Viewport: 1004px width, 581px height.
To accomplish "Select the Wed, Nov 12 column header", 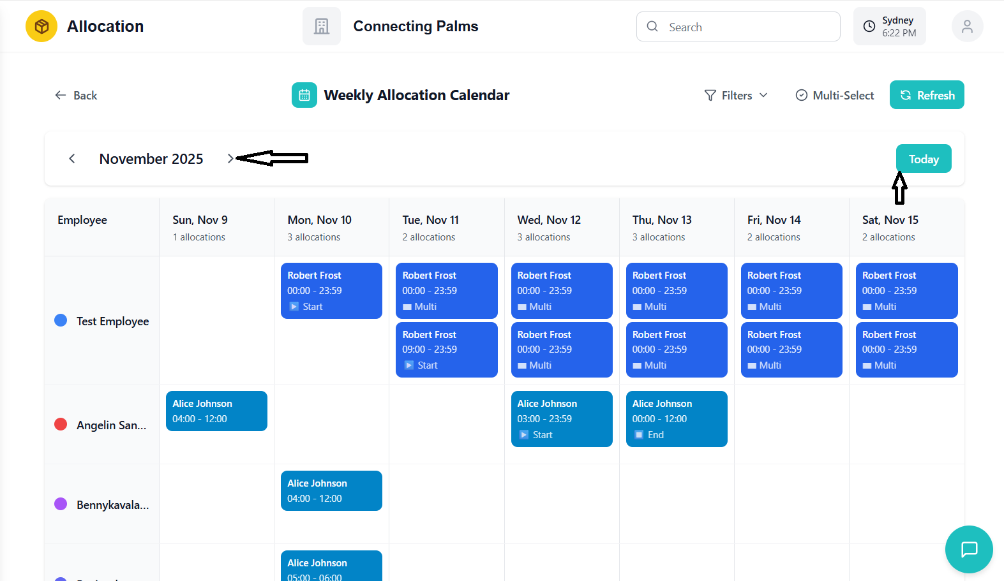I will [x=549, y=227].
